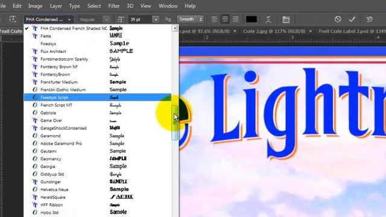Select the Giddyup Std font
Image resolution: width=386 pixels, height=217 pixels.
click(98, 174)
